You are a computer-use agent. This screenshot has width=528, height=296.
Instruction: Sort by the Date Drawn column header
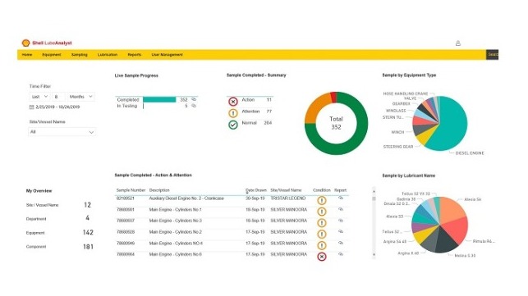256,190
